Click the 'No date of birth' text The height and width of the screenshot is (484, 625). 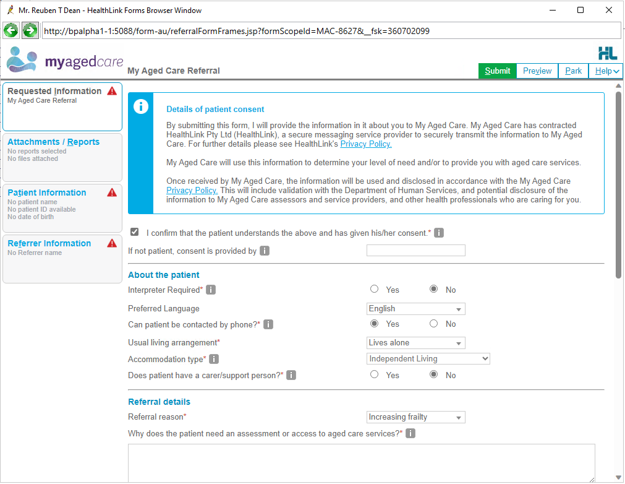click(x=30, y=217)
